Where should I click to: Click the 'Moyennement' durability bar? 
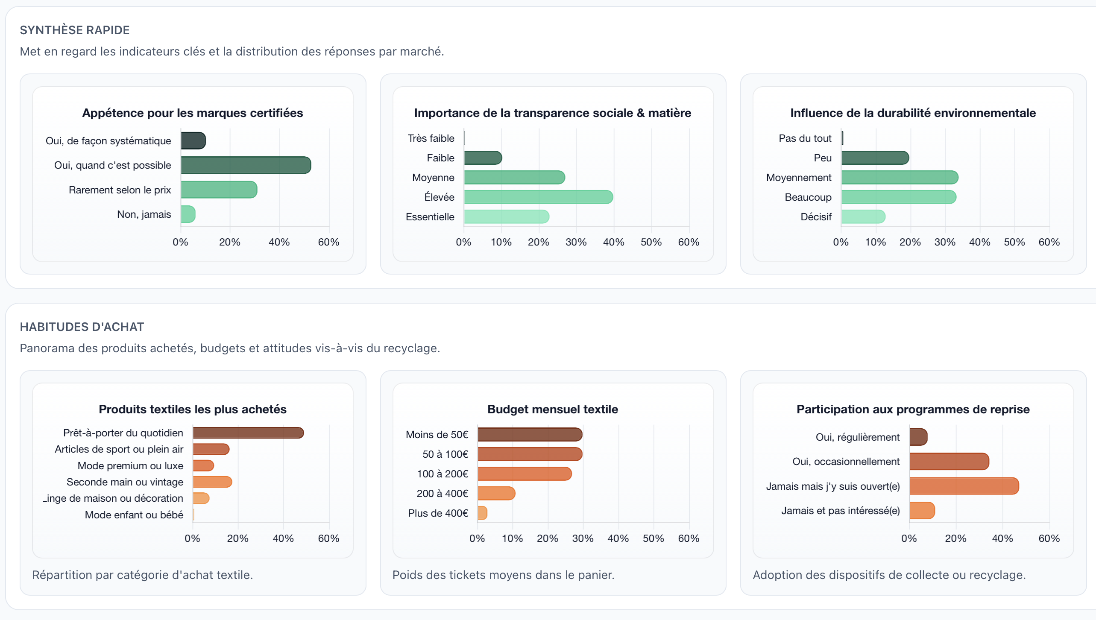click(x=900, y=177)
